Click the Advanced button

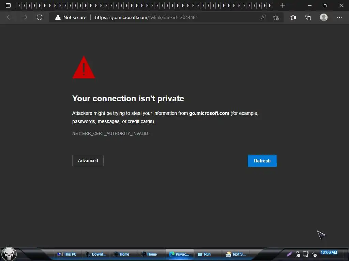88,160
